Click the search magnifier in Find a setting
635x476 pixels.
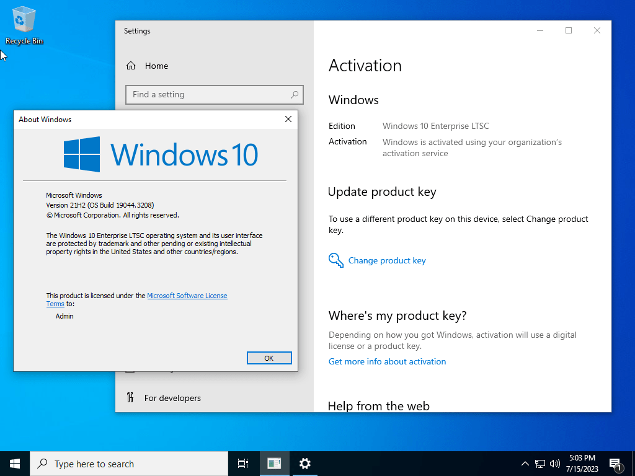295,94
